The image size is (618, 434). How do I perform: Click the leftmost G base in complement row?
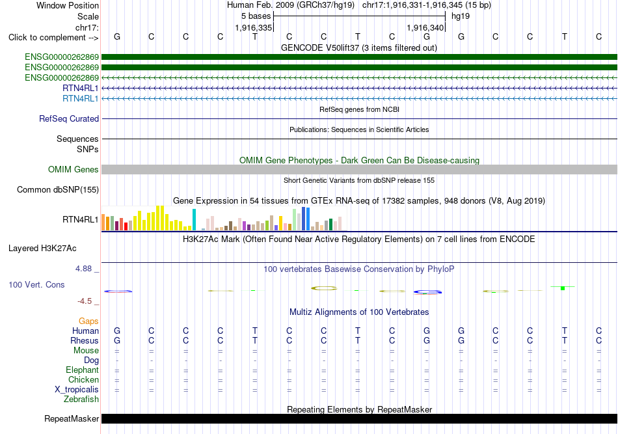117,36
